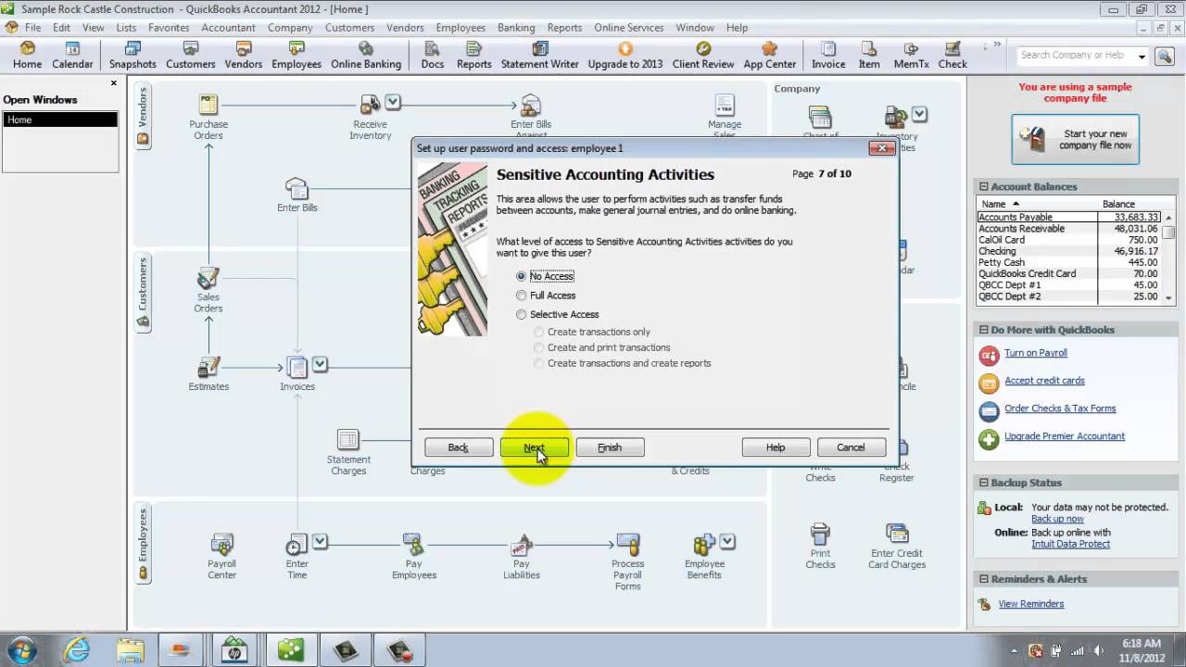Choose the Selective Access radio button

522,315
